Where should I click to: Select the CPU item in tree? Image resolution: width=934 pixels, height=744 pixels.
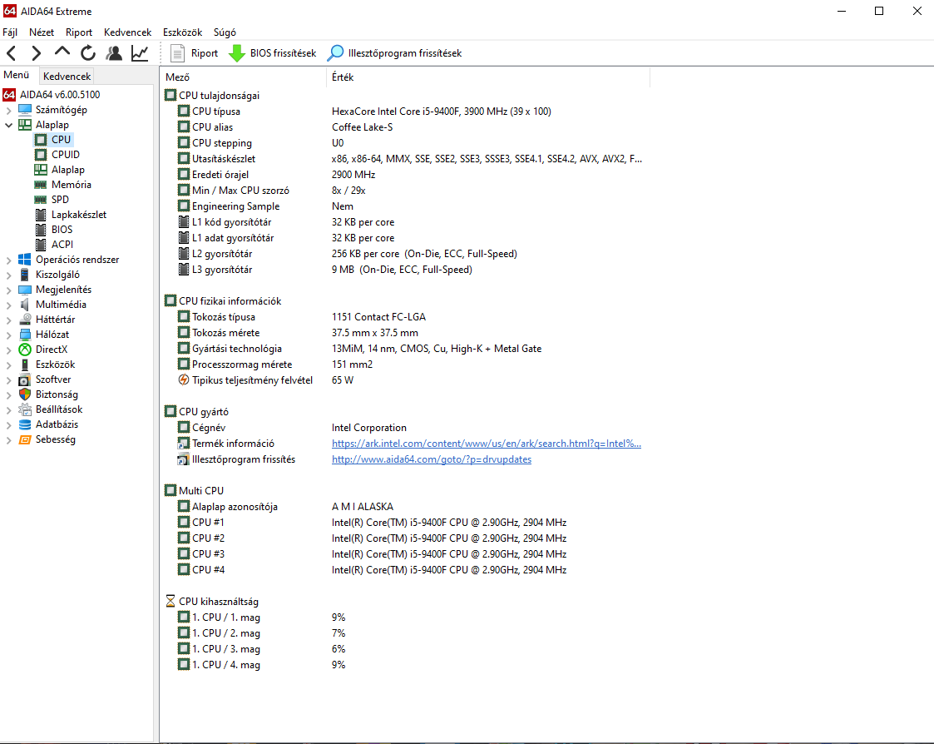[61, 140]
